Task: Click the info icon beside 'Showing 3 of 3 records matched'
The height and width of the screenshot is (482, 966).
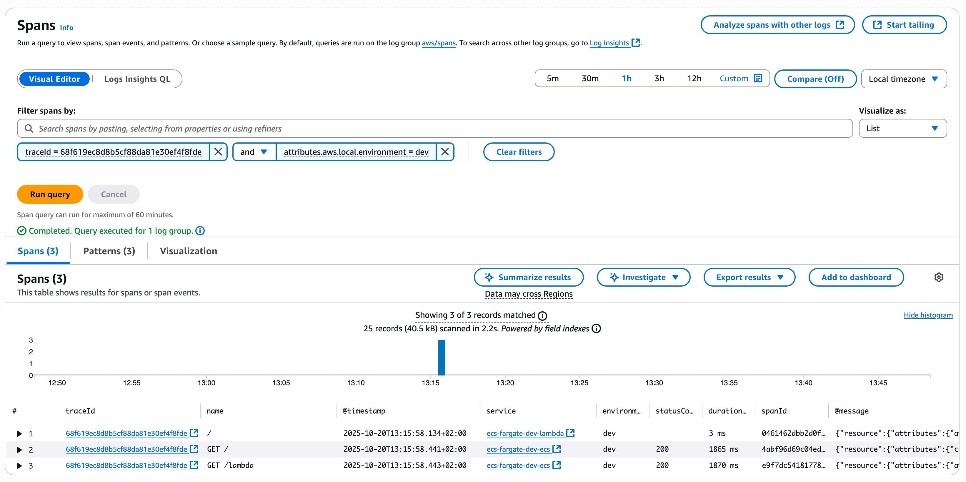Action: click(543, 315)
